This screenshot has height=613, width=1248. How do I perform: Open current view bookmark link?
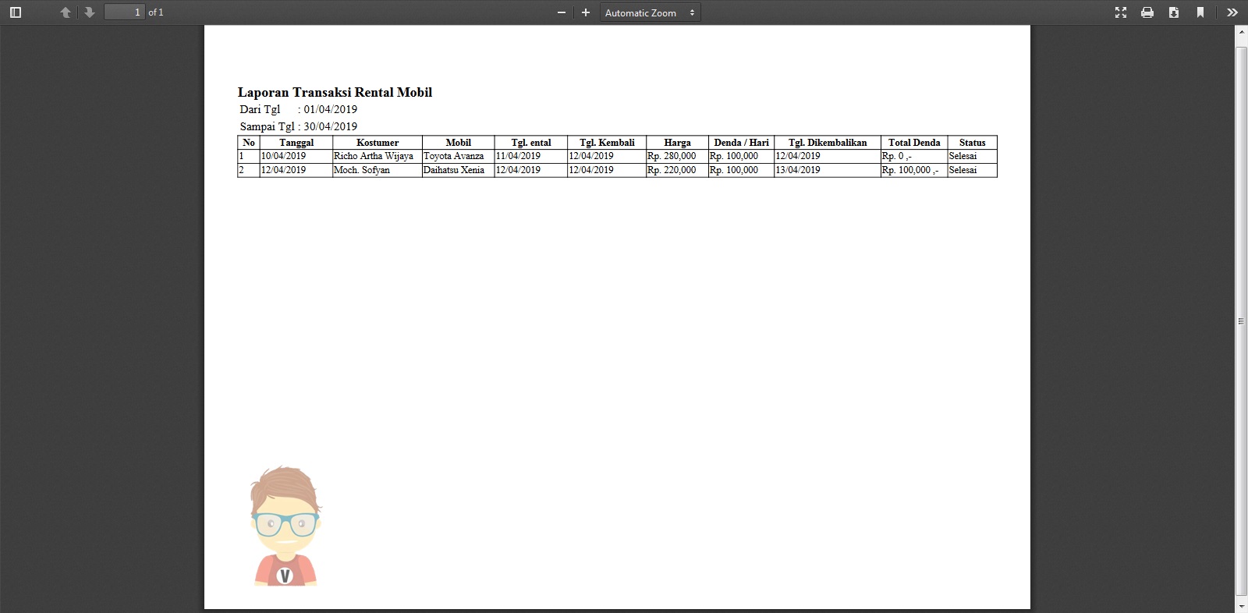[x=1200, y=12]
